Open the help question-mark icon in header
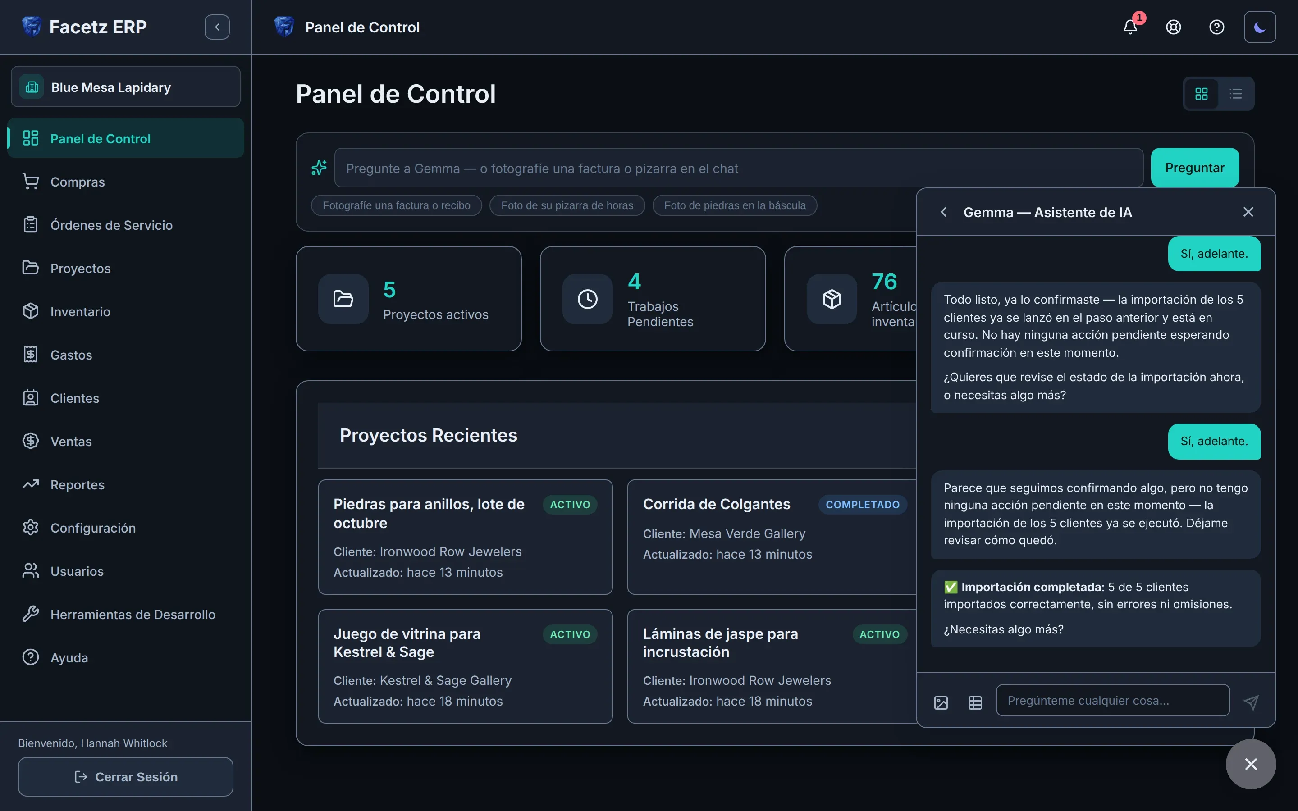This screenshot has width=1298, height=811. point(1216,27)
